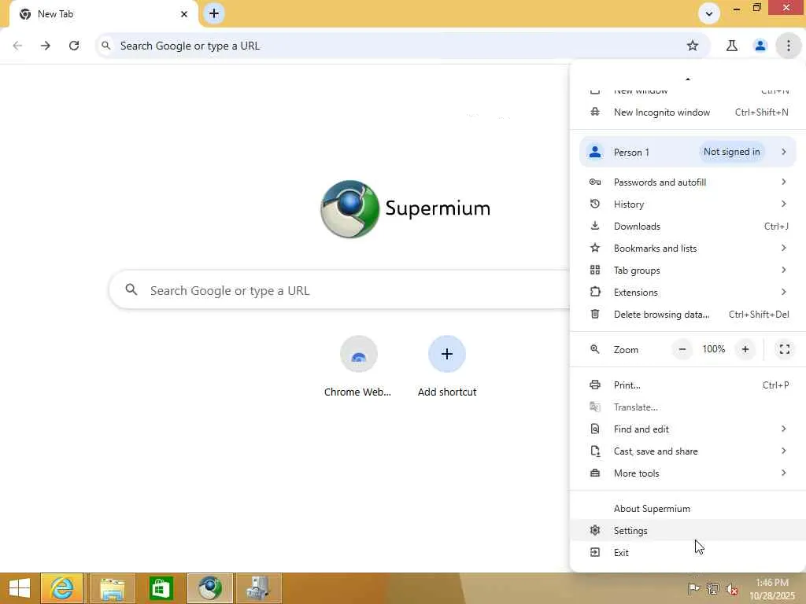Viewport: 806px width, 604px height.
Task: Expand Cast, save and share chevron
Action: 783,451
